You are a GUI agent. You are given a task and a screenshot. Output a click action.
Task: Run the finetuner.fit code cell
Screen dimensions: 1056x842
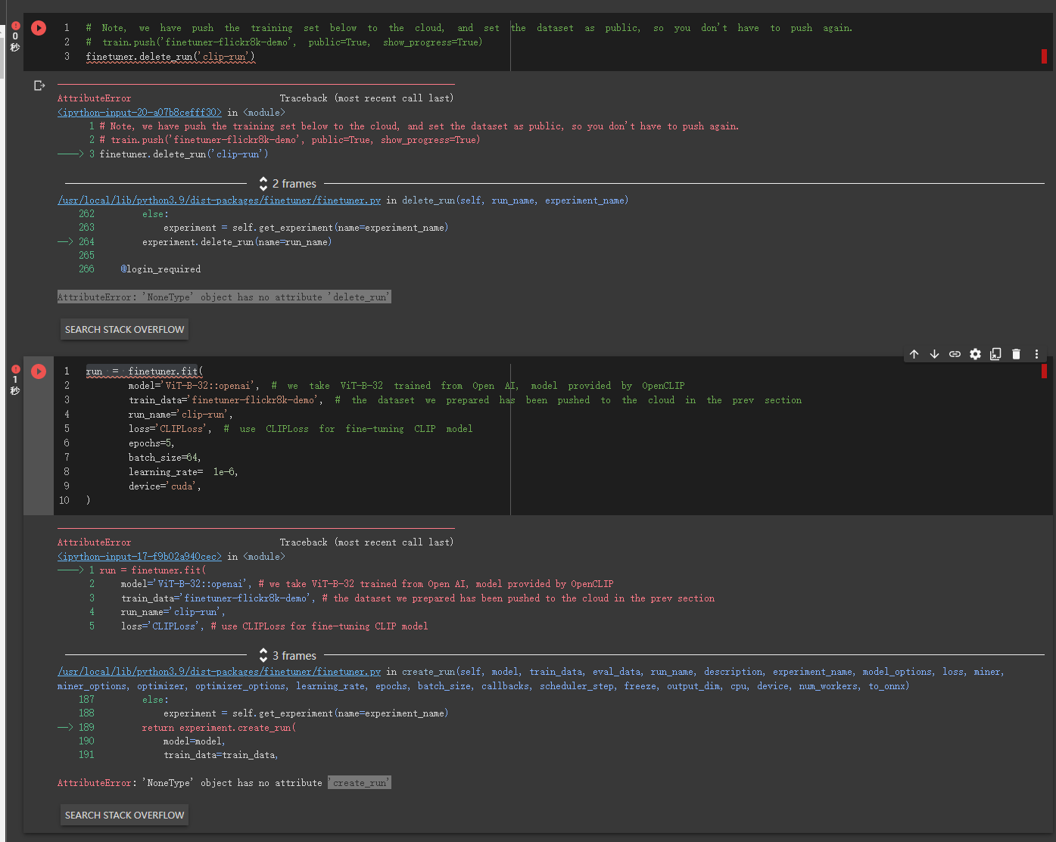click(39, 371)
